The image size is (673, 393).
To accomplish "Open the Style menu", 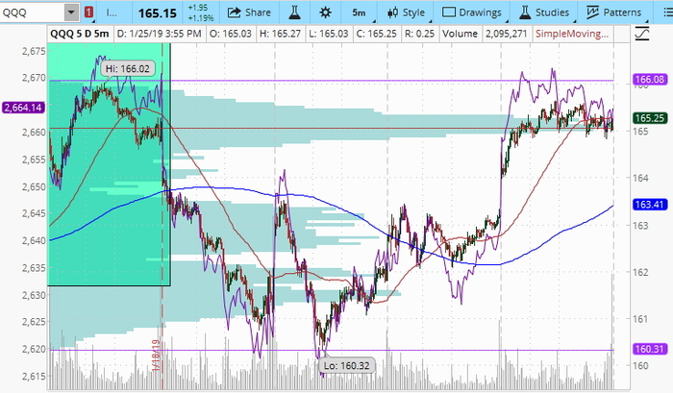I will click(x=406, y=12).
